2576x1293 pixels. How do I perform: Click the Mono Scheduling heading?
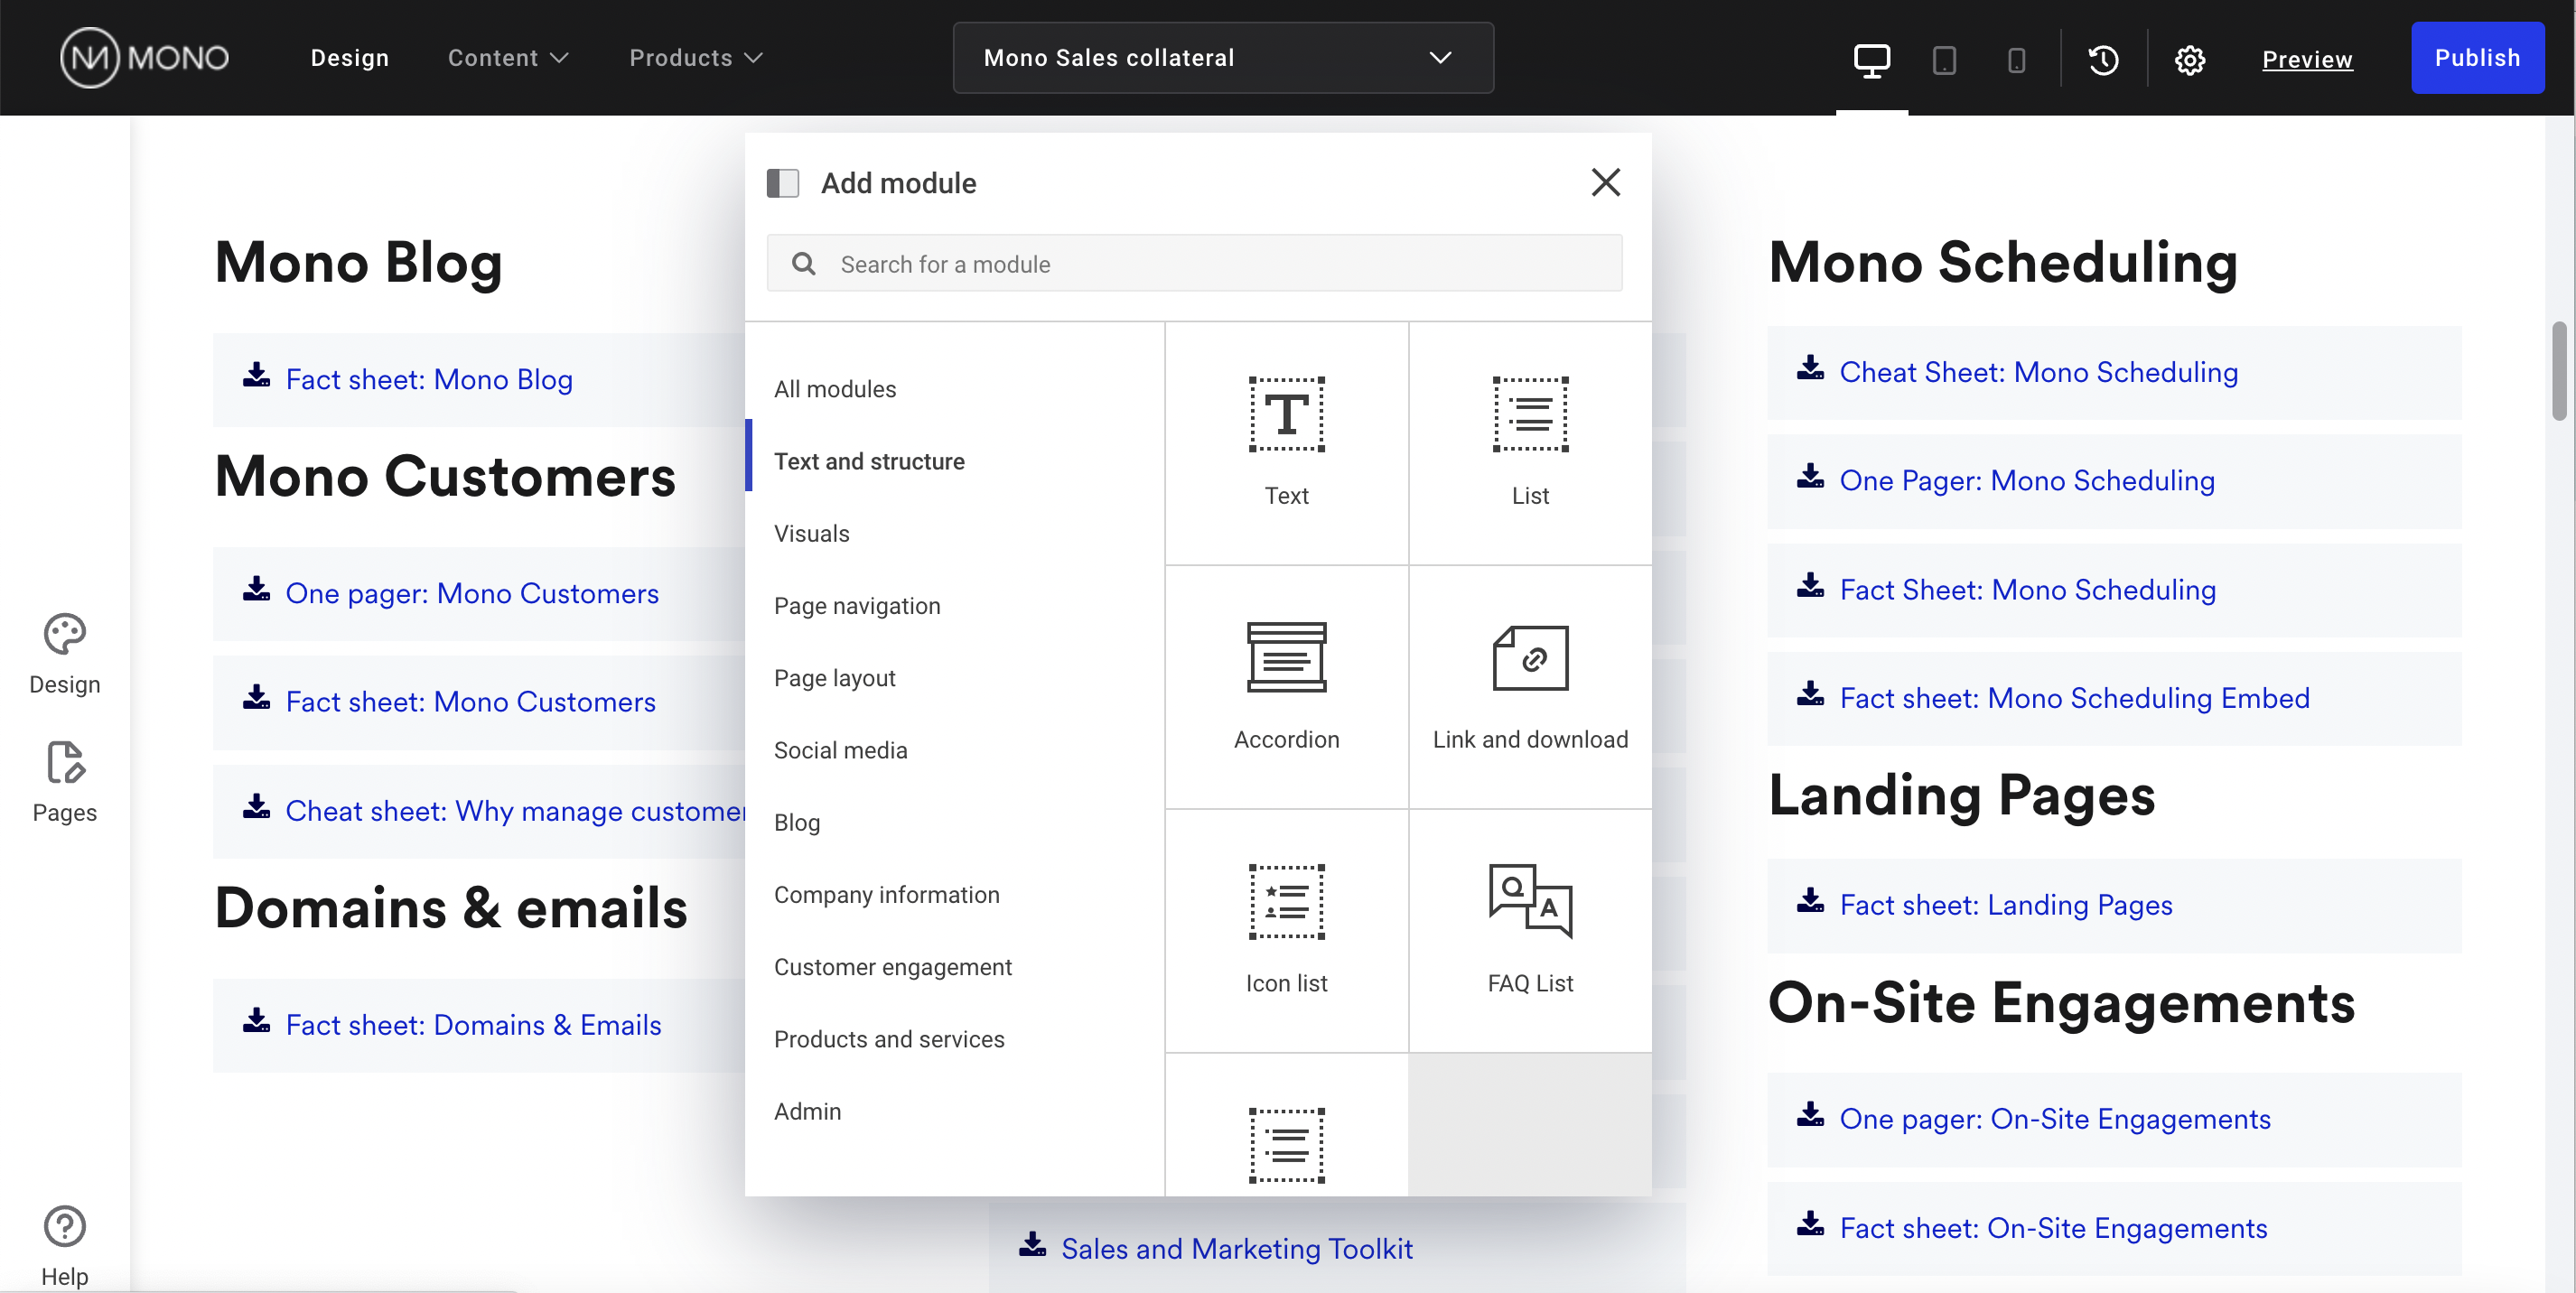point(2003,262)
